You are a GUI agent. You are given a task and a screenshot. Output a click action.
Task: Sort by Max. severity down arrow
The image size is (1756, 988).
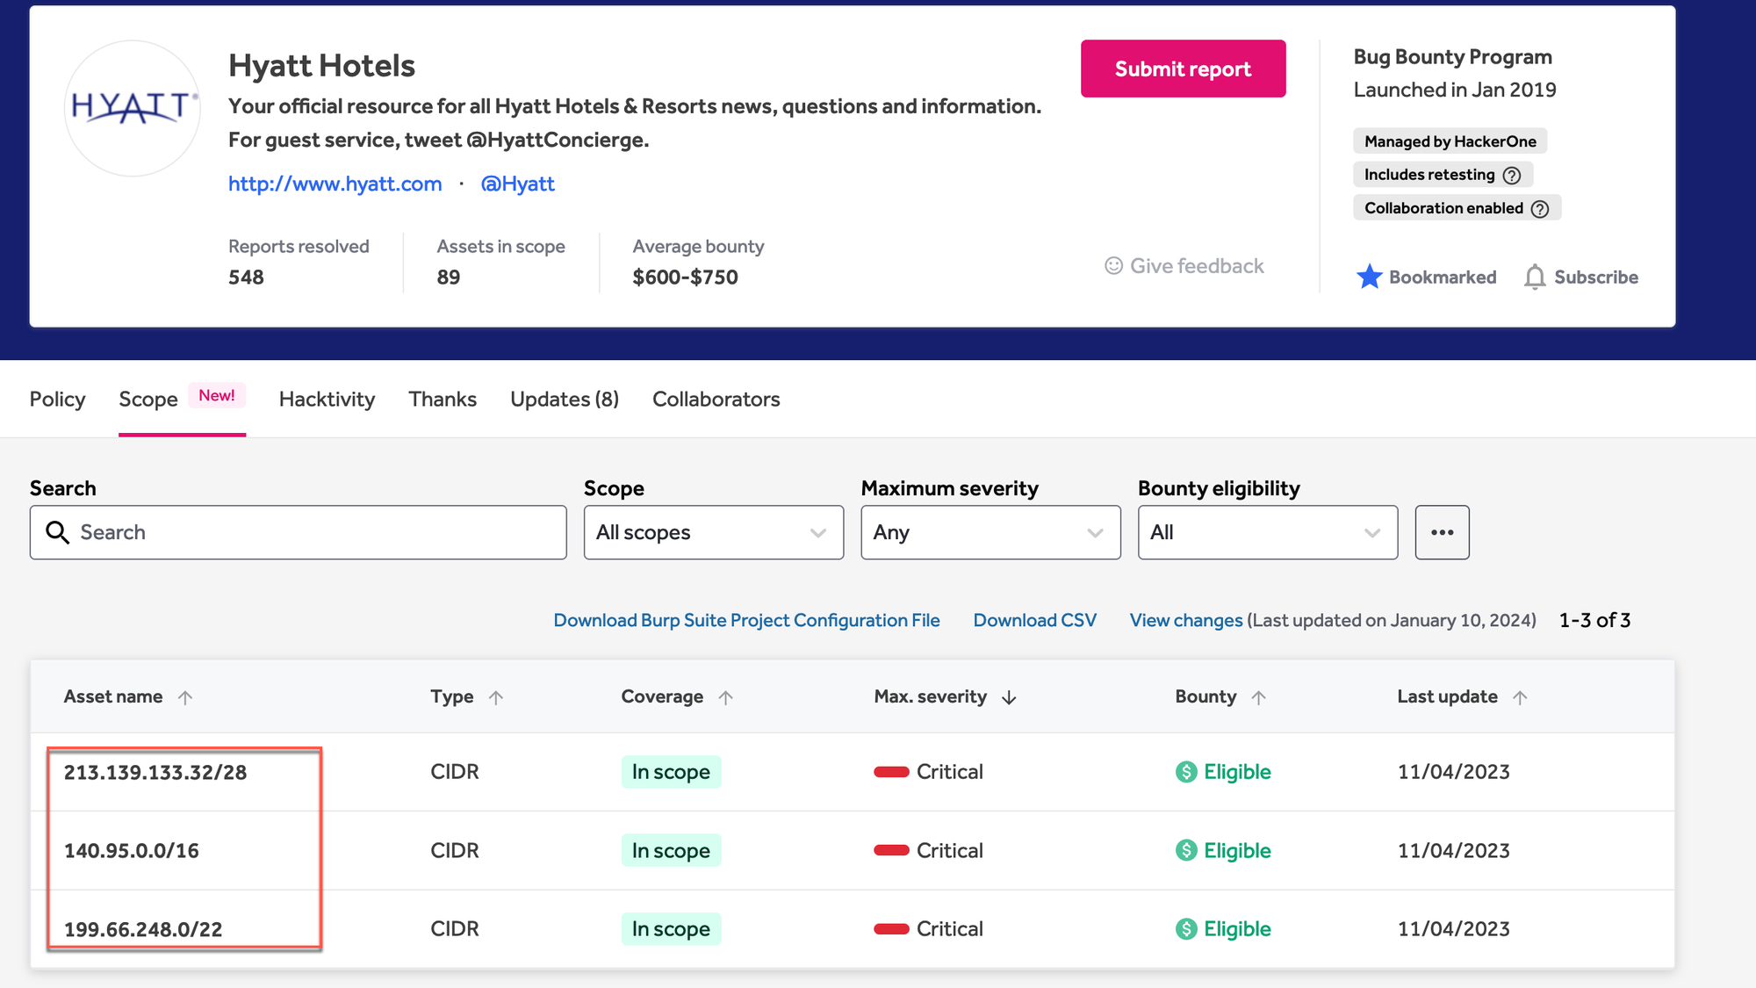pyautogui.click(x=1009, y=697)
